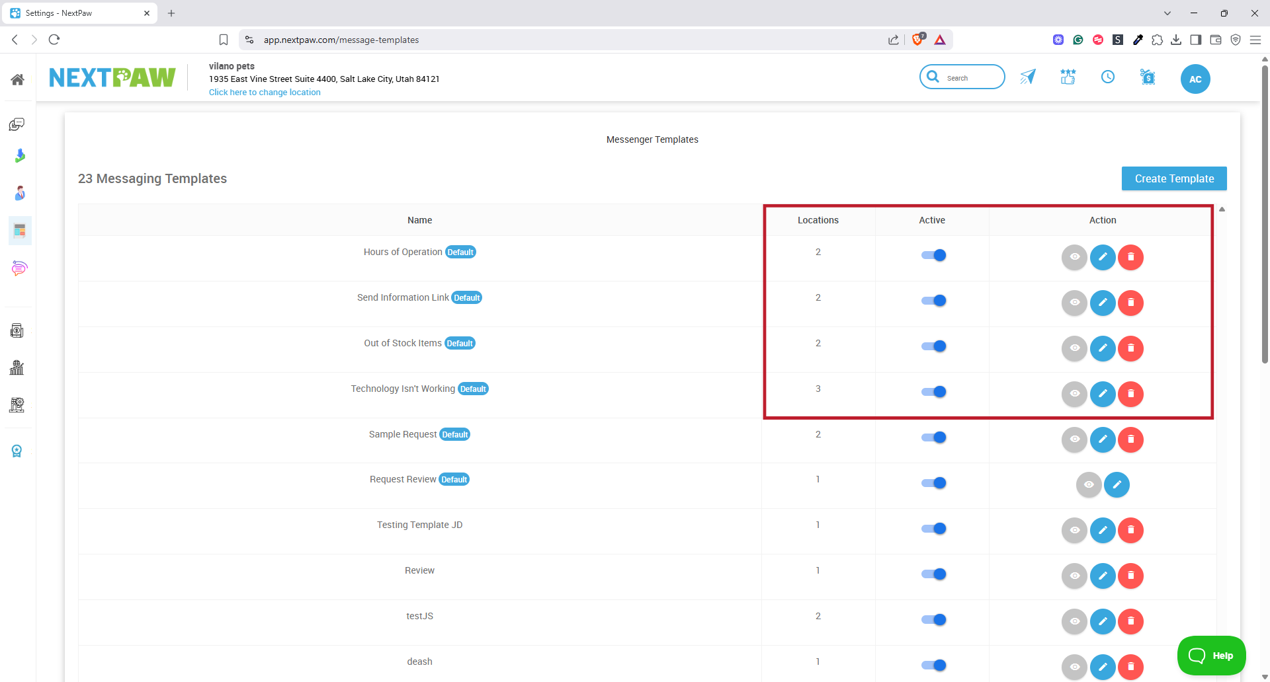Delete the Sample Request template
The height and width of the screenshot is (682, 1270).
(1130, 439)
